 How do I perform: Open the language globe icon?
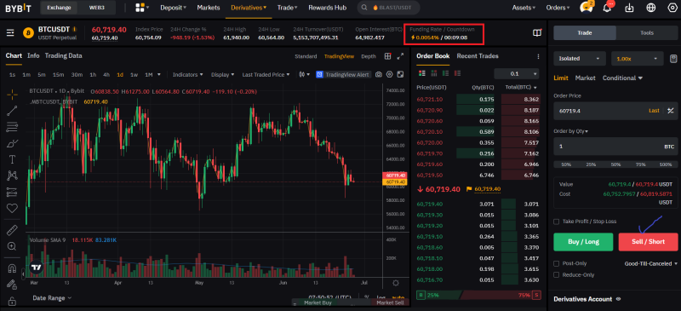[x=650, y=8]
